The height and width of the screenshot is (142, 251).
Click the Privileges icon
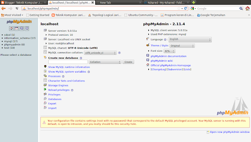click(x=45, y=94)
